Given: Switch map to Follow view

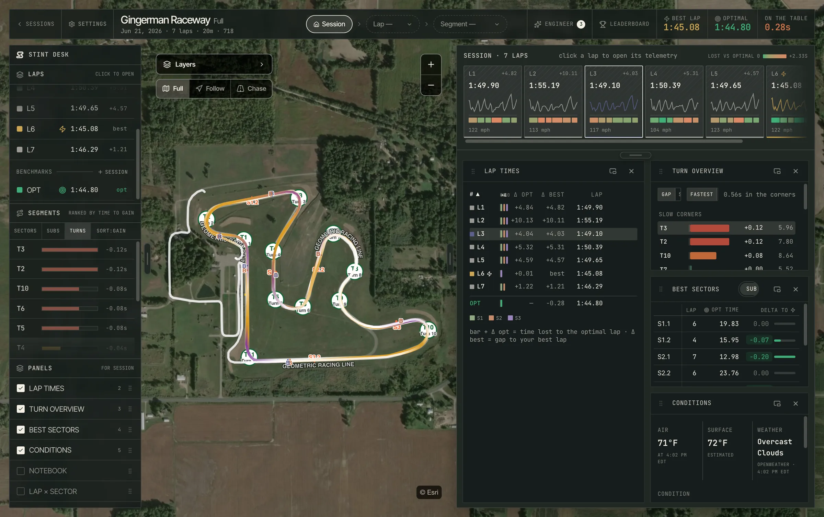Looking at the screenshot, I should [210, 89].
